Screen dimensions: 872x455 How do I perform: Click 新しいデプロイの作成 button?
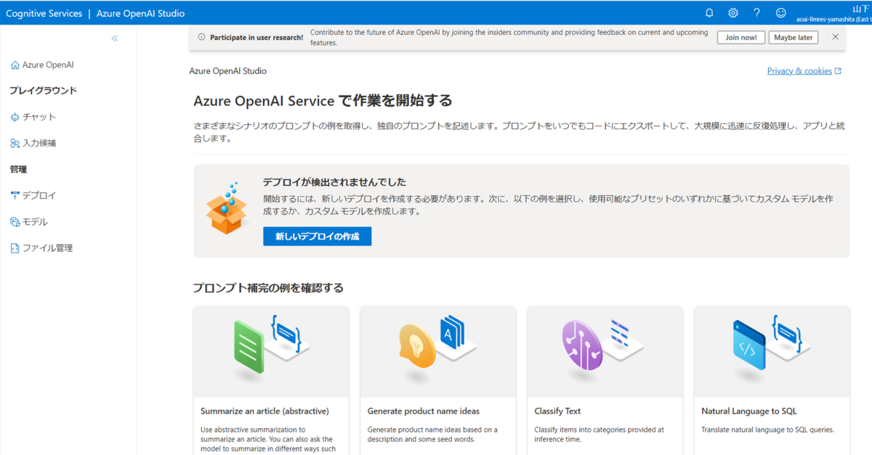click(317, 237)
